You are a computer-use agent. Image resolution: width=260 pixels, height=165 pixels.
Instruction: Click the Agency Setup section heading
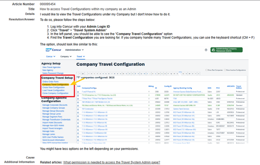click(51, 64)
